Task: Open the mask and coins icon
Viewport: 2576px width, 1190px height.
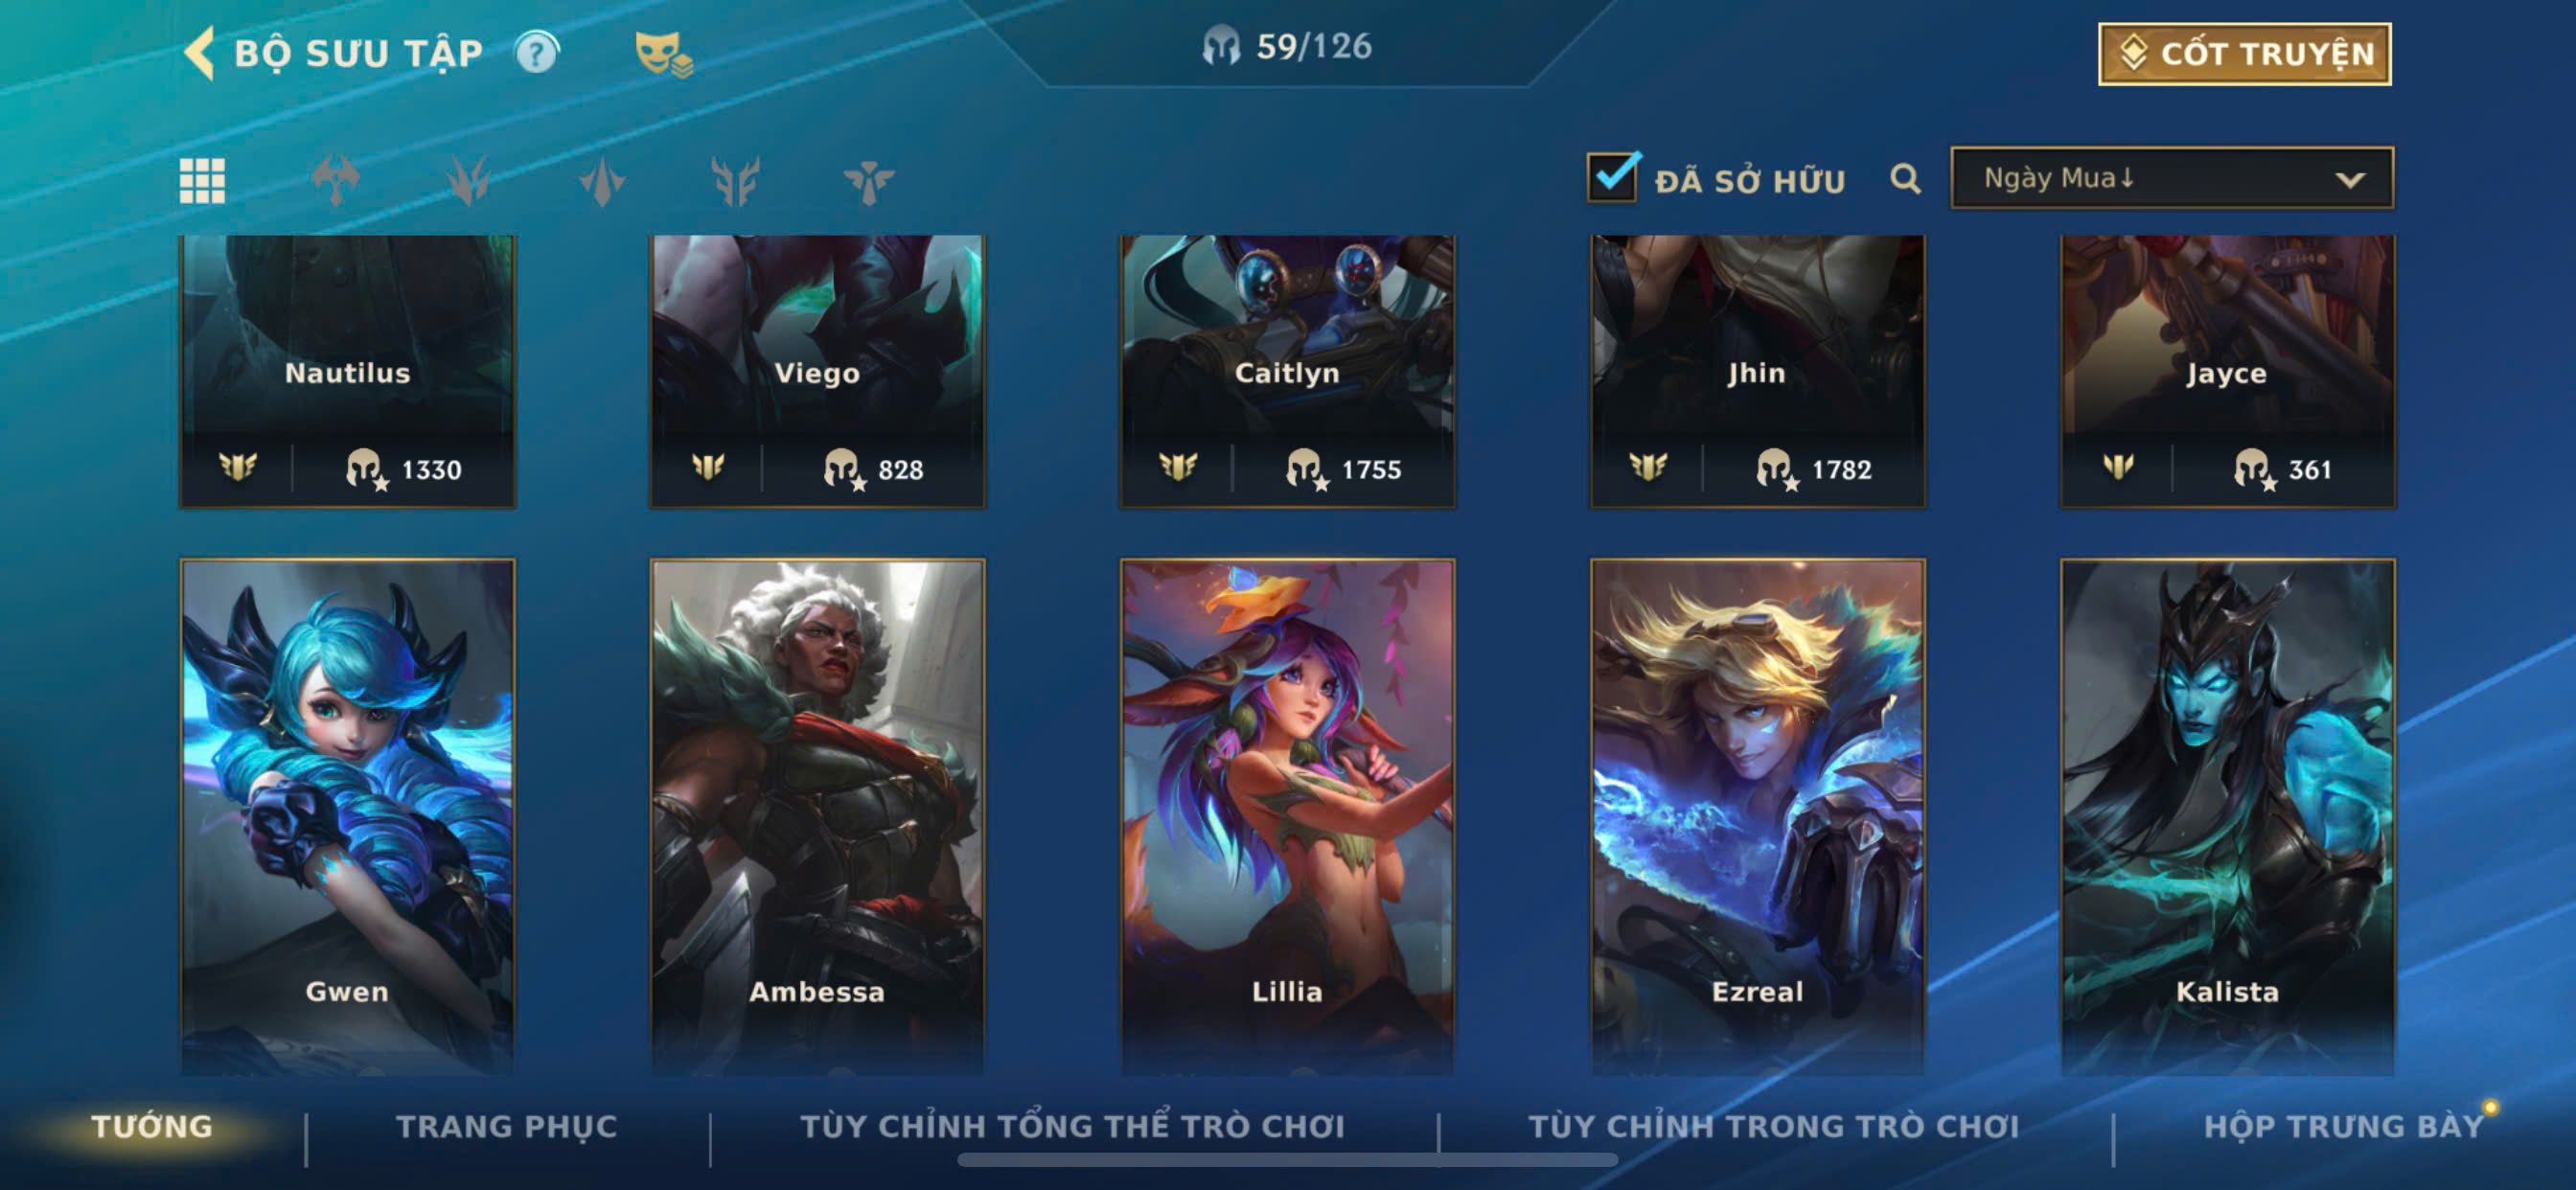Action: point(663,53)
